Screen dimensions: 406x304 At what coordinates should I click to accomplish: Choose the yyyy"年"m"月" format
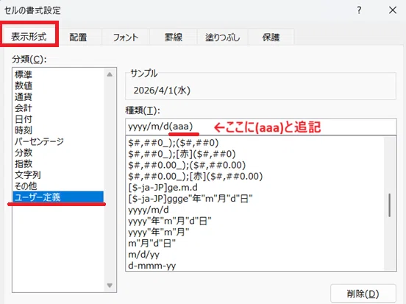tap(255, 232)
